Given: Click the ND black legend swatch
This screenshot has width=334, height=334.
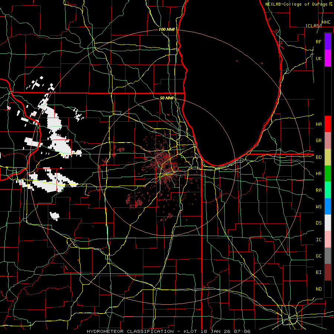Looking at the screenshot, I should (x=328, y=289).
